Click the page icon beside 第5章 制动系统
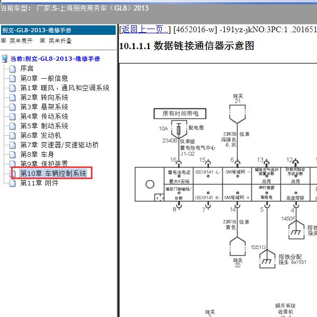Screen dimensions: 317x317 pyautogui.click(x=12, y=126)
